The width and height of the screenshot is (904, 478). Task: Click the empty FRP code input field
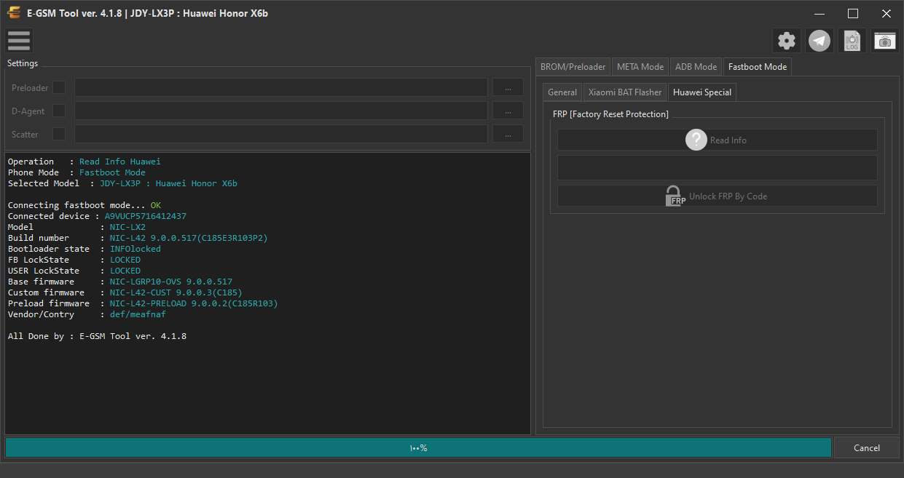pos(718,167)
